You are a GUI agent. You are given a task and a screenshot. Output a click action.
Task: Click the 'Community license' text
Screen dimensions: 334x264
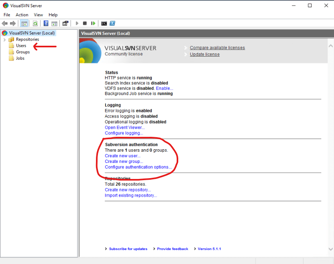click(124, 54)
